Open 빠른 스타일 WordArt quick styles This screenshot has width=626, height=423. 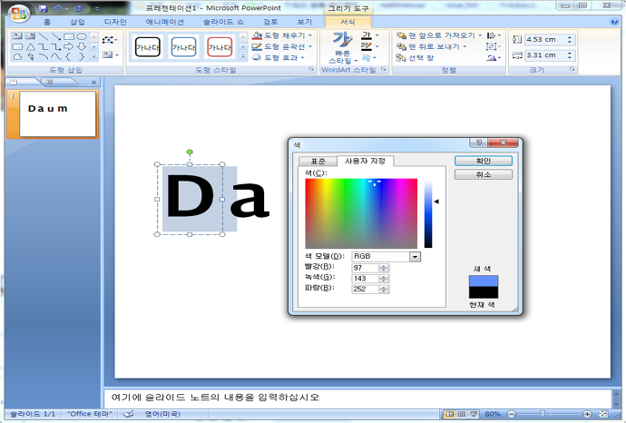pyautogui.click(x=343, y=48)
